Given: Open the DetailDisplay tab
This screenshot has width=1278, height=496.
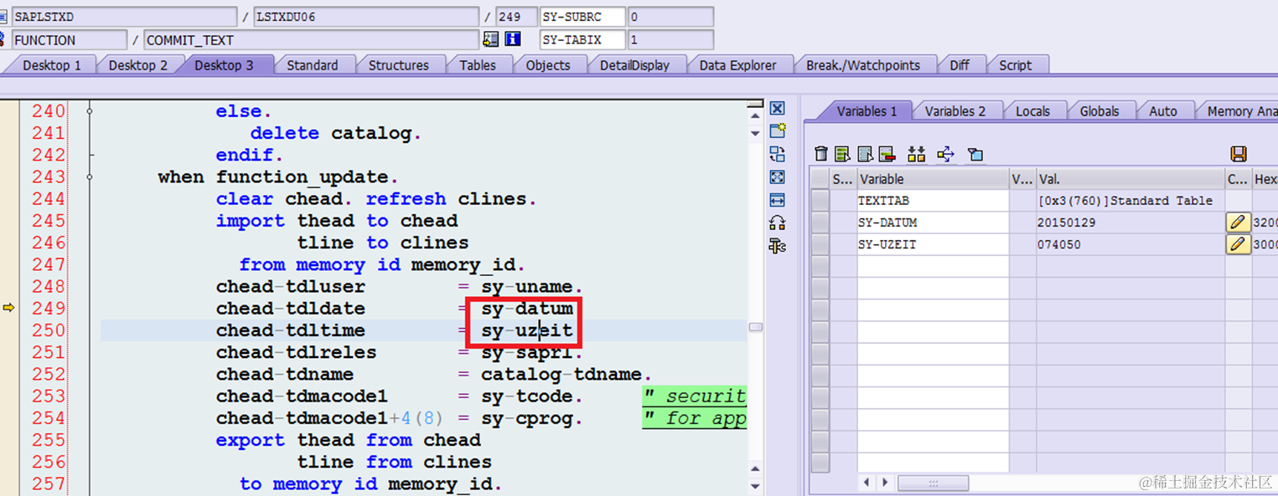Looking at the screenshot, I should (635, 65).
